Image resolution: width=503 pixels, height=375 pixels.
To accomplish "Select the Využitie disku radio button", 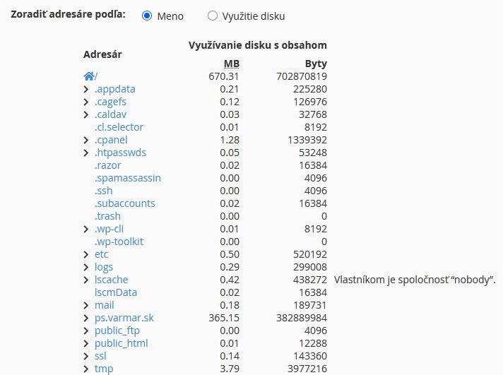I will (x=213, y=16).
